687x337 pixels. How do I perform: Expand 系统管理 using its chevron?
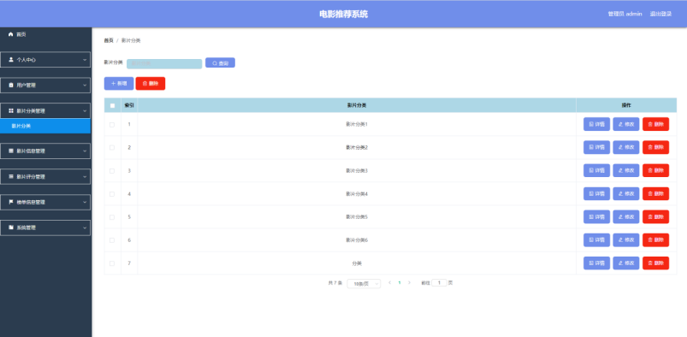(85, 228)
